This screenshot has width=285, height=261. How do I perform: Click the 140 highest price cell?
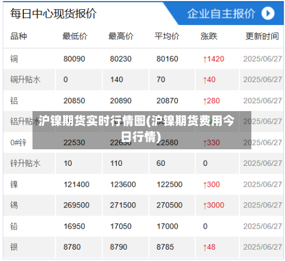click(116, 80)
